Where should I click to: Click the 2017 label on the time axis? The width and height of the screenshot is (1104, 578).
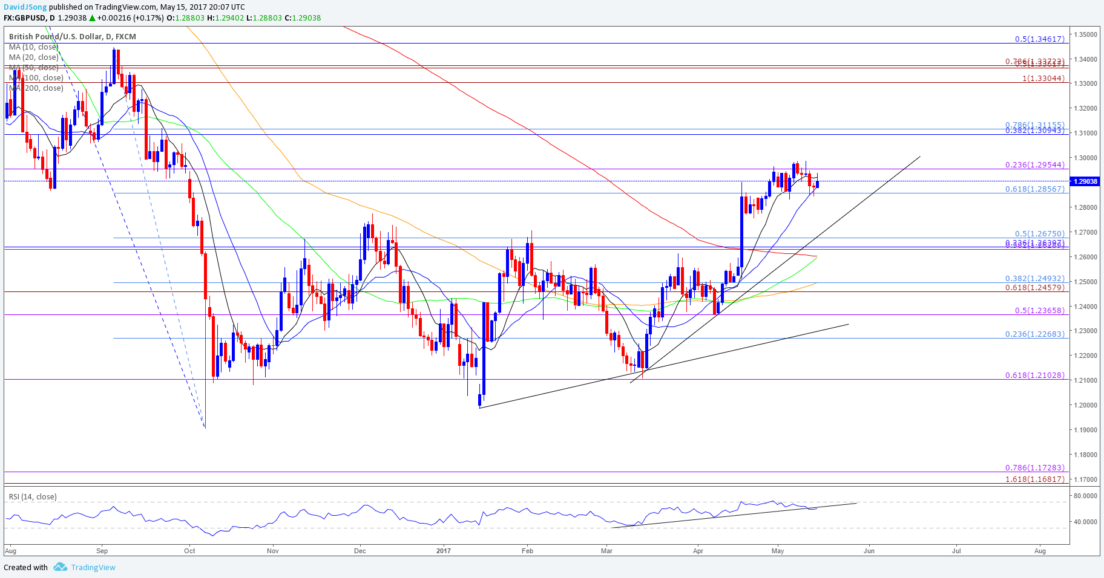pyautogui.click(x=444, y=551)
